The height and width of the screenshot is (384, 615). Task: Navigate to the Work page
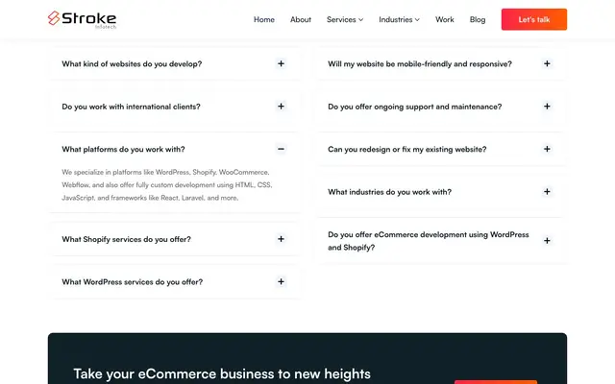[444, 19]
